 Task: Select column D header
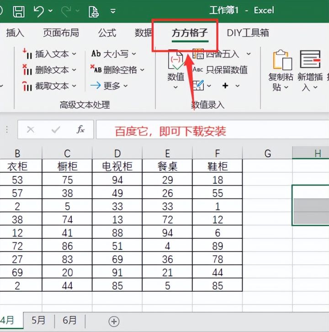tap(117, 153)
